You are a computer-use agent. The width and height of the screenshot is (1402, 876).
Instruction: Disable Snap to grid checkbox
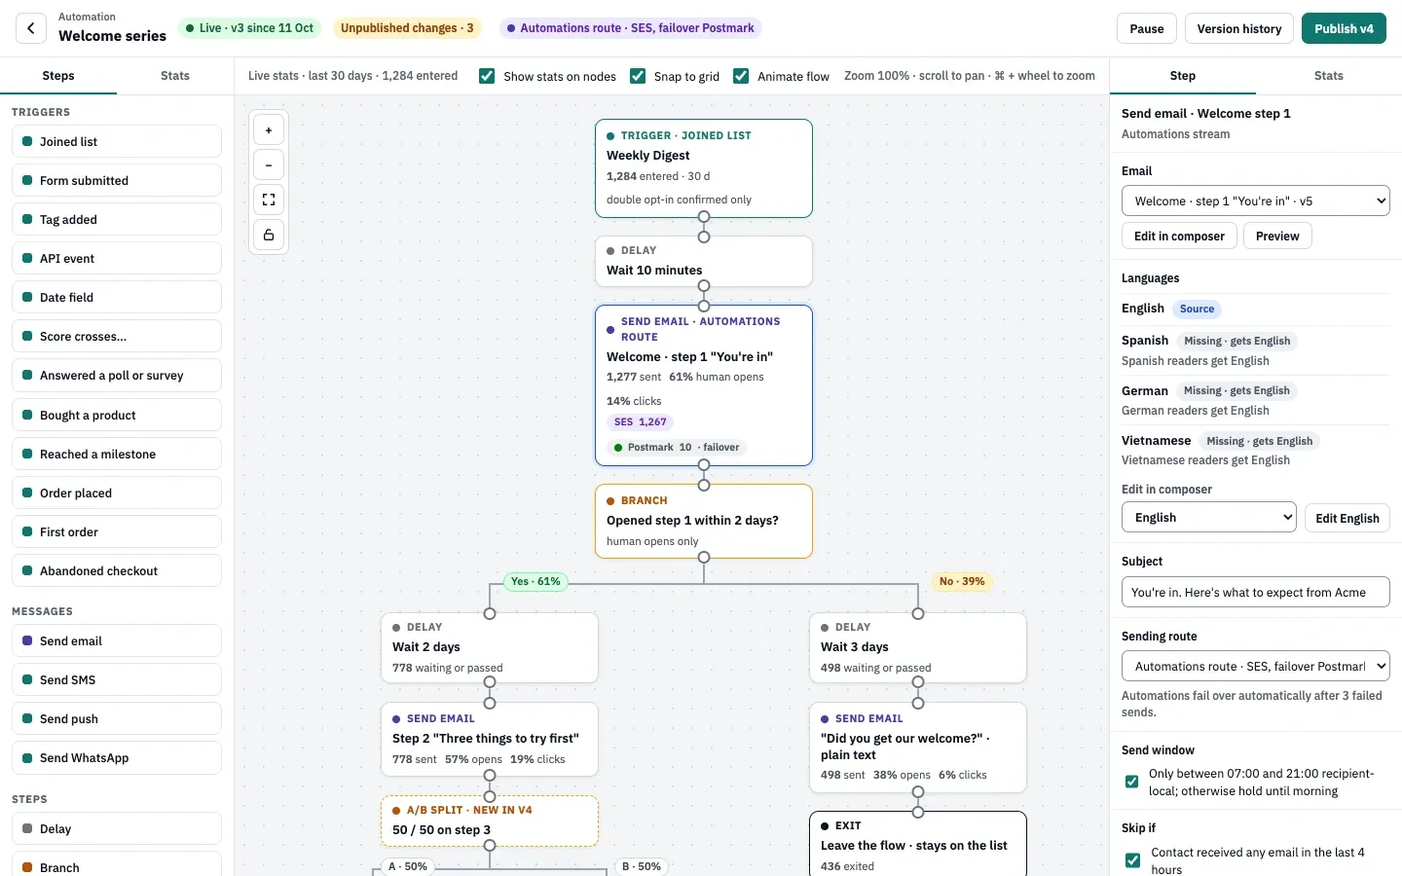pos(638,76)
